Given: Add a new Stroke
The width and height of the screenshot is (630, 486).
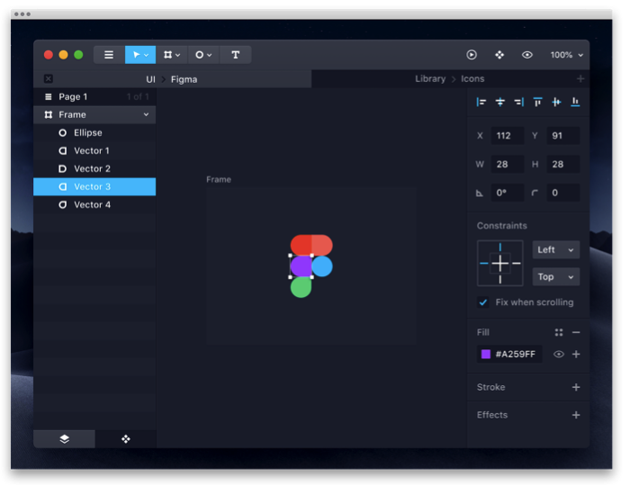Looking at the screenshot, I should (576, 388).
